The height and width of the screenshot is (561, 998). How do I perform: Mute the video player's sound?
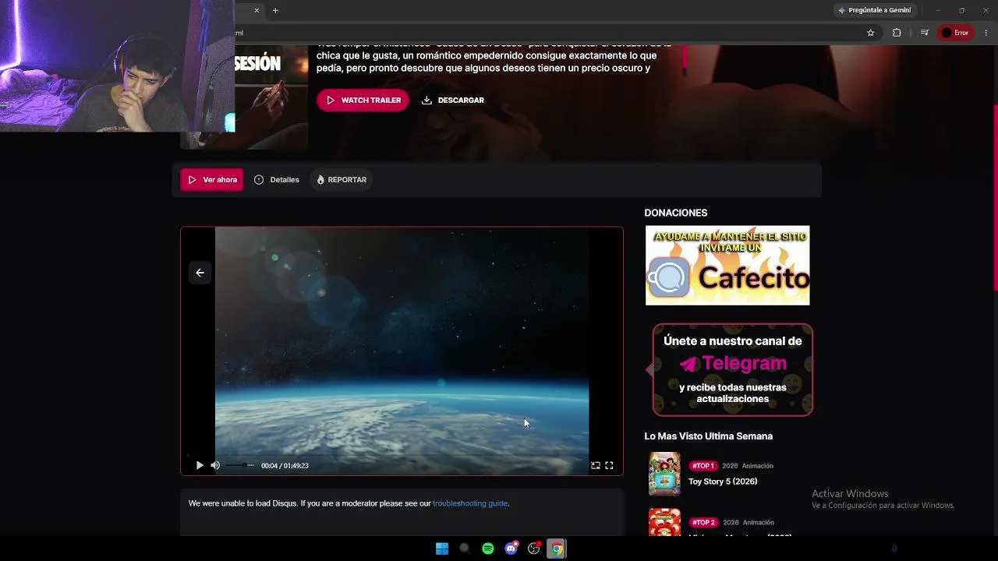tap(215, 465)
